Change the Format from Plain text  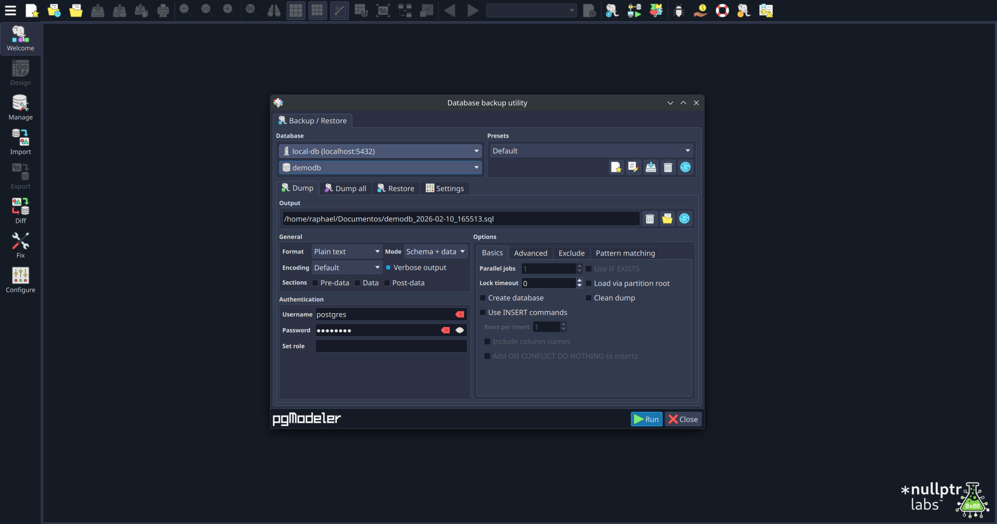point(346,251)
